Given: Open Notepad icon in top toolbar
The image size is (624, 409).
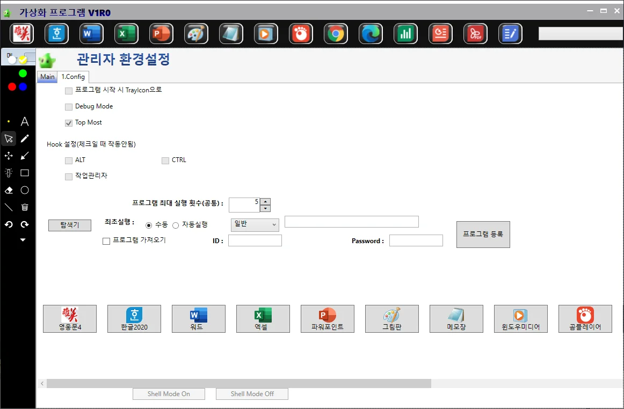Looking at the screenshot, I should (231, 33).
